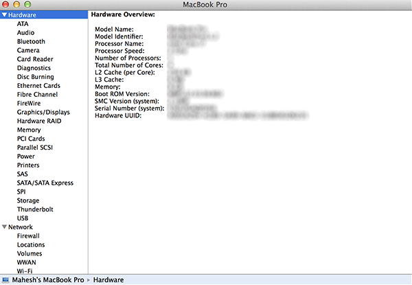Select the Network category header
Image resolution: width=412 pixels, height=285 pixels.
click(x=21, y=227)
